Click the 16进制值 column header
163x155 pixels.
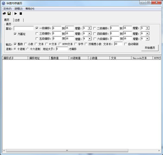click(x=79, y=58)
